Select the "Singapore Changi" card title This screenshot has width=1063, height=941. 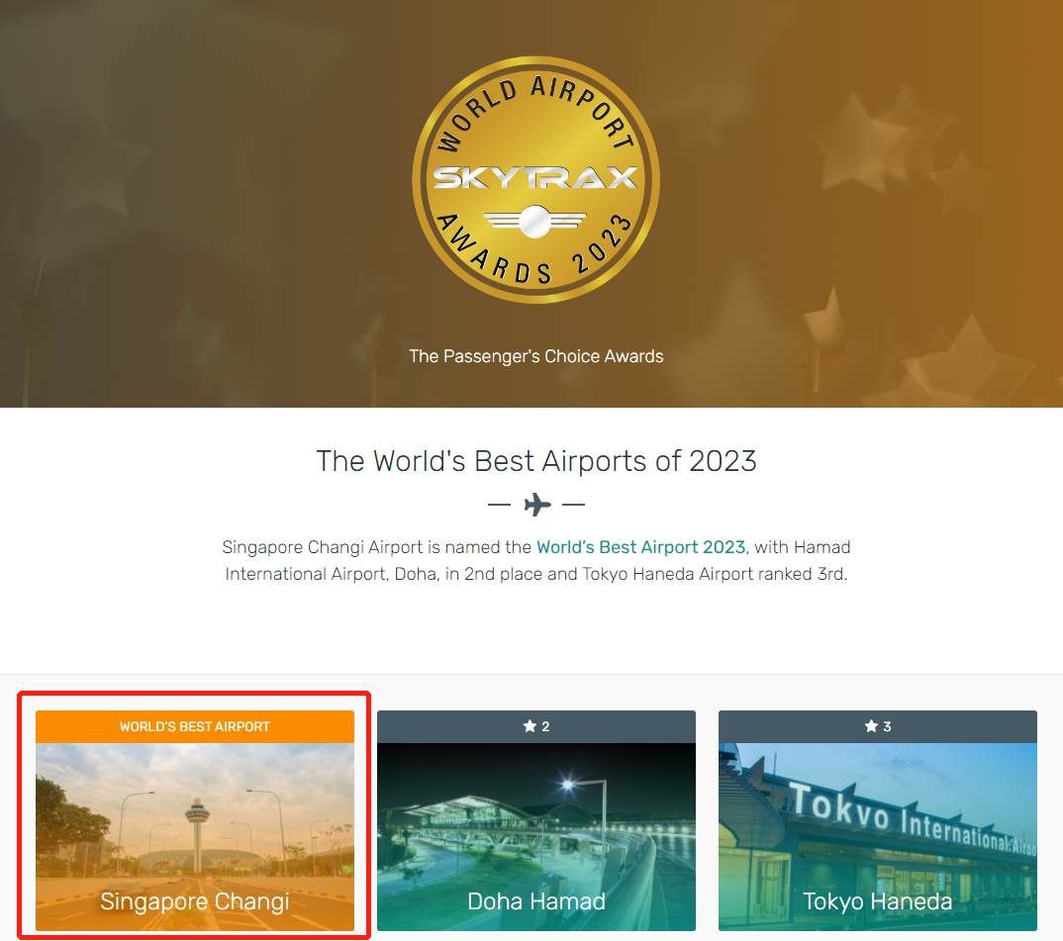195,901
